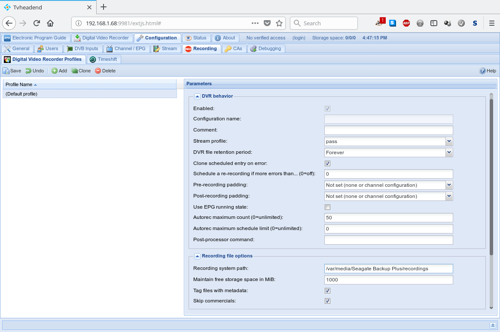Toggle Clone scheduled entry on error checkbox
This screenshot has height=332, width=500.
coord(327,164)
